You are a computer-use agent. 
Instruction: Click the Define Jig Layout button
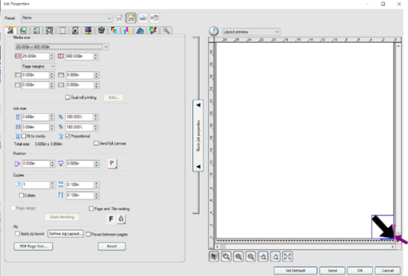coord(66,234)
